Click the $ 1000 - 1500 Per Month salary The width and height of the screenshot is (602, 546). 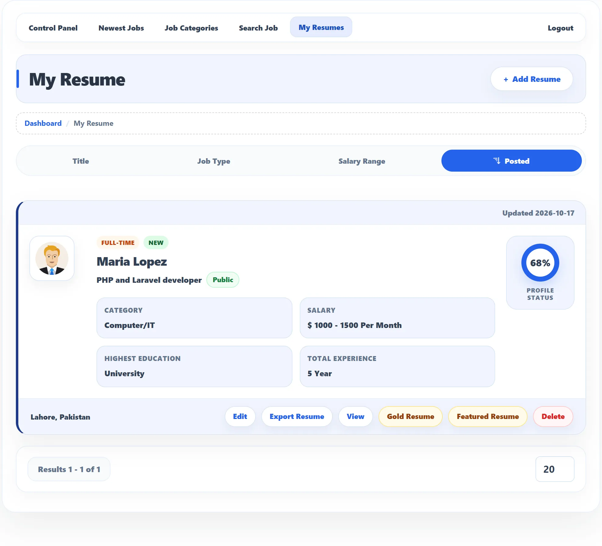coord(354,325)
